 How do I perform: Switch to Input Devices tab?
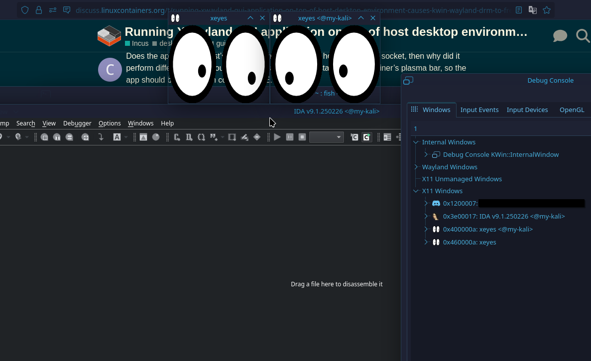[527, 110]
